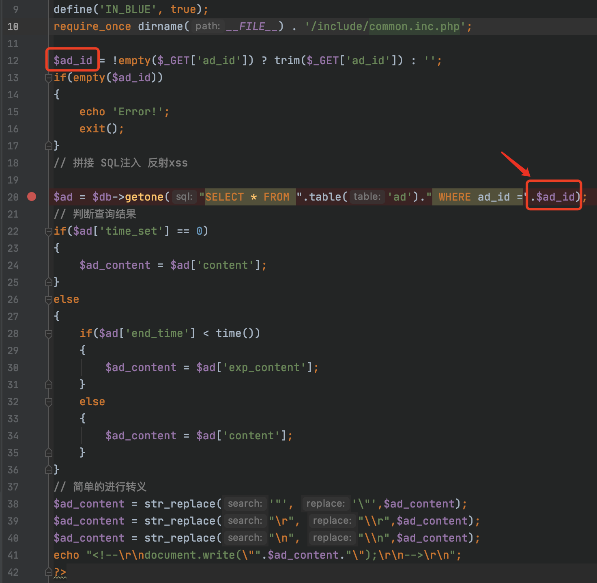This screenshot has width=597, height=583.
Task: Click fold marker beside inner else on line 32
Action: point(48,402)
